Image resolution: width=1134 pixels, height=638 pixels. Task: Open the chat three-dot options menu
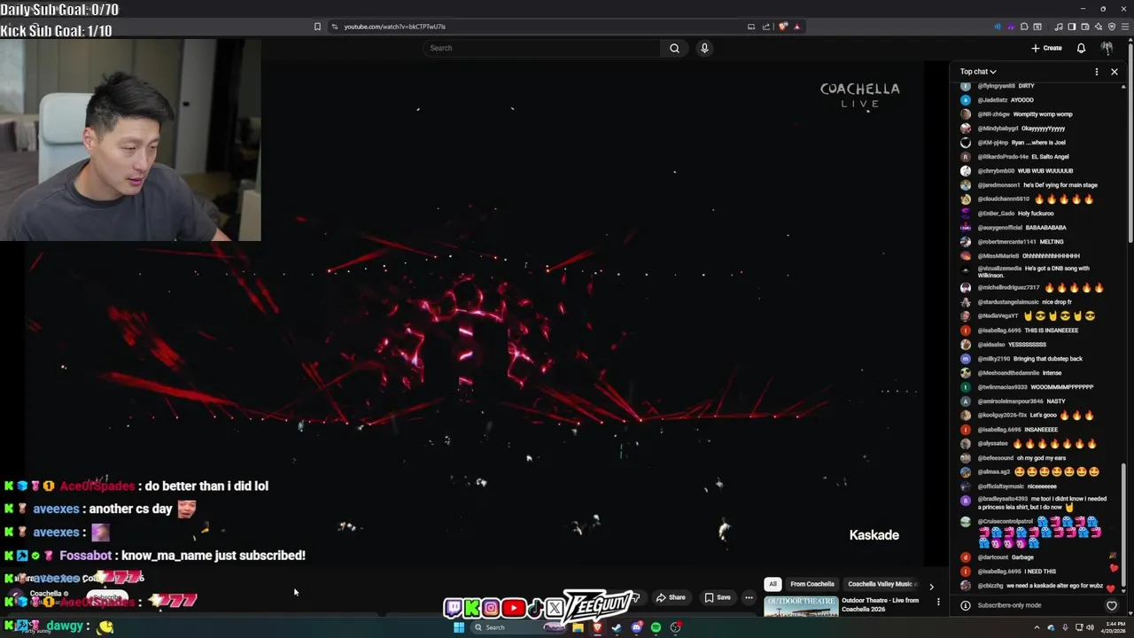point(1097,72)
